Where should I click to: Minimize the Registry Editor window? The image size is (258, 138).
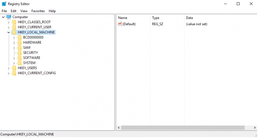(x=225, y=4)
